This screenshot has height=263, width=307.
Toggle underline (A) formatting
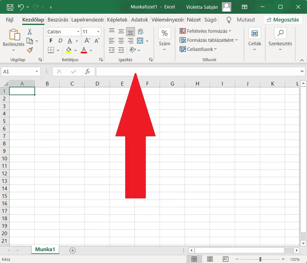pos(70,41)
